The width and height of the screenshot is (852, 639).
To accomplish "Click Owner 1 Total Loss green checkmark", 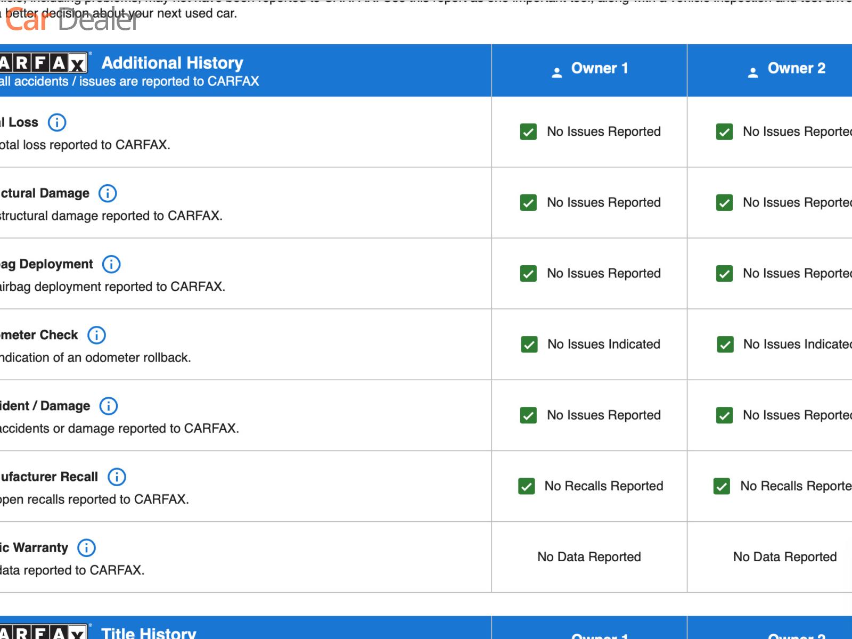I will (x=528, y=132).
